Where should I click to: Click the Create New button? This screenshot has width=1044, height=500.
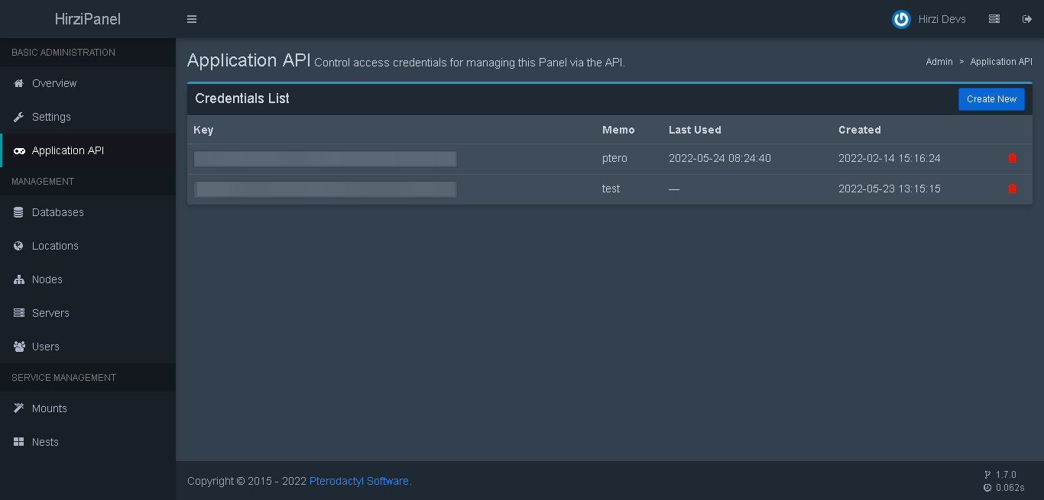click(x=991, y=98)
